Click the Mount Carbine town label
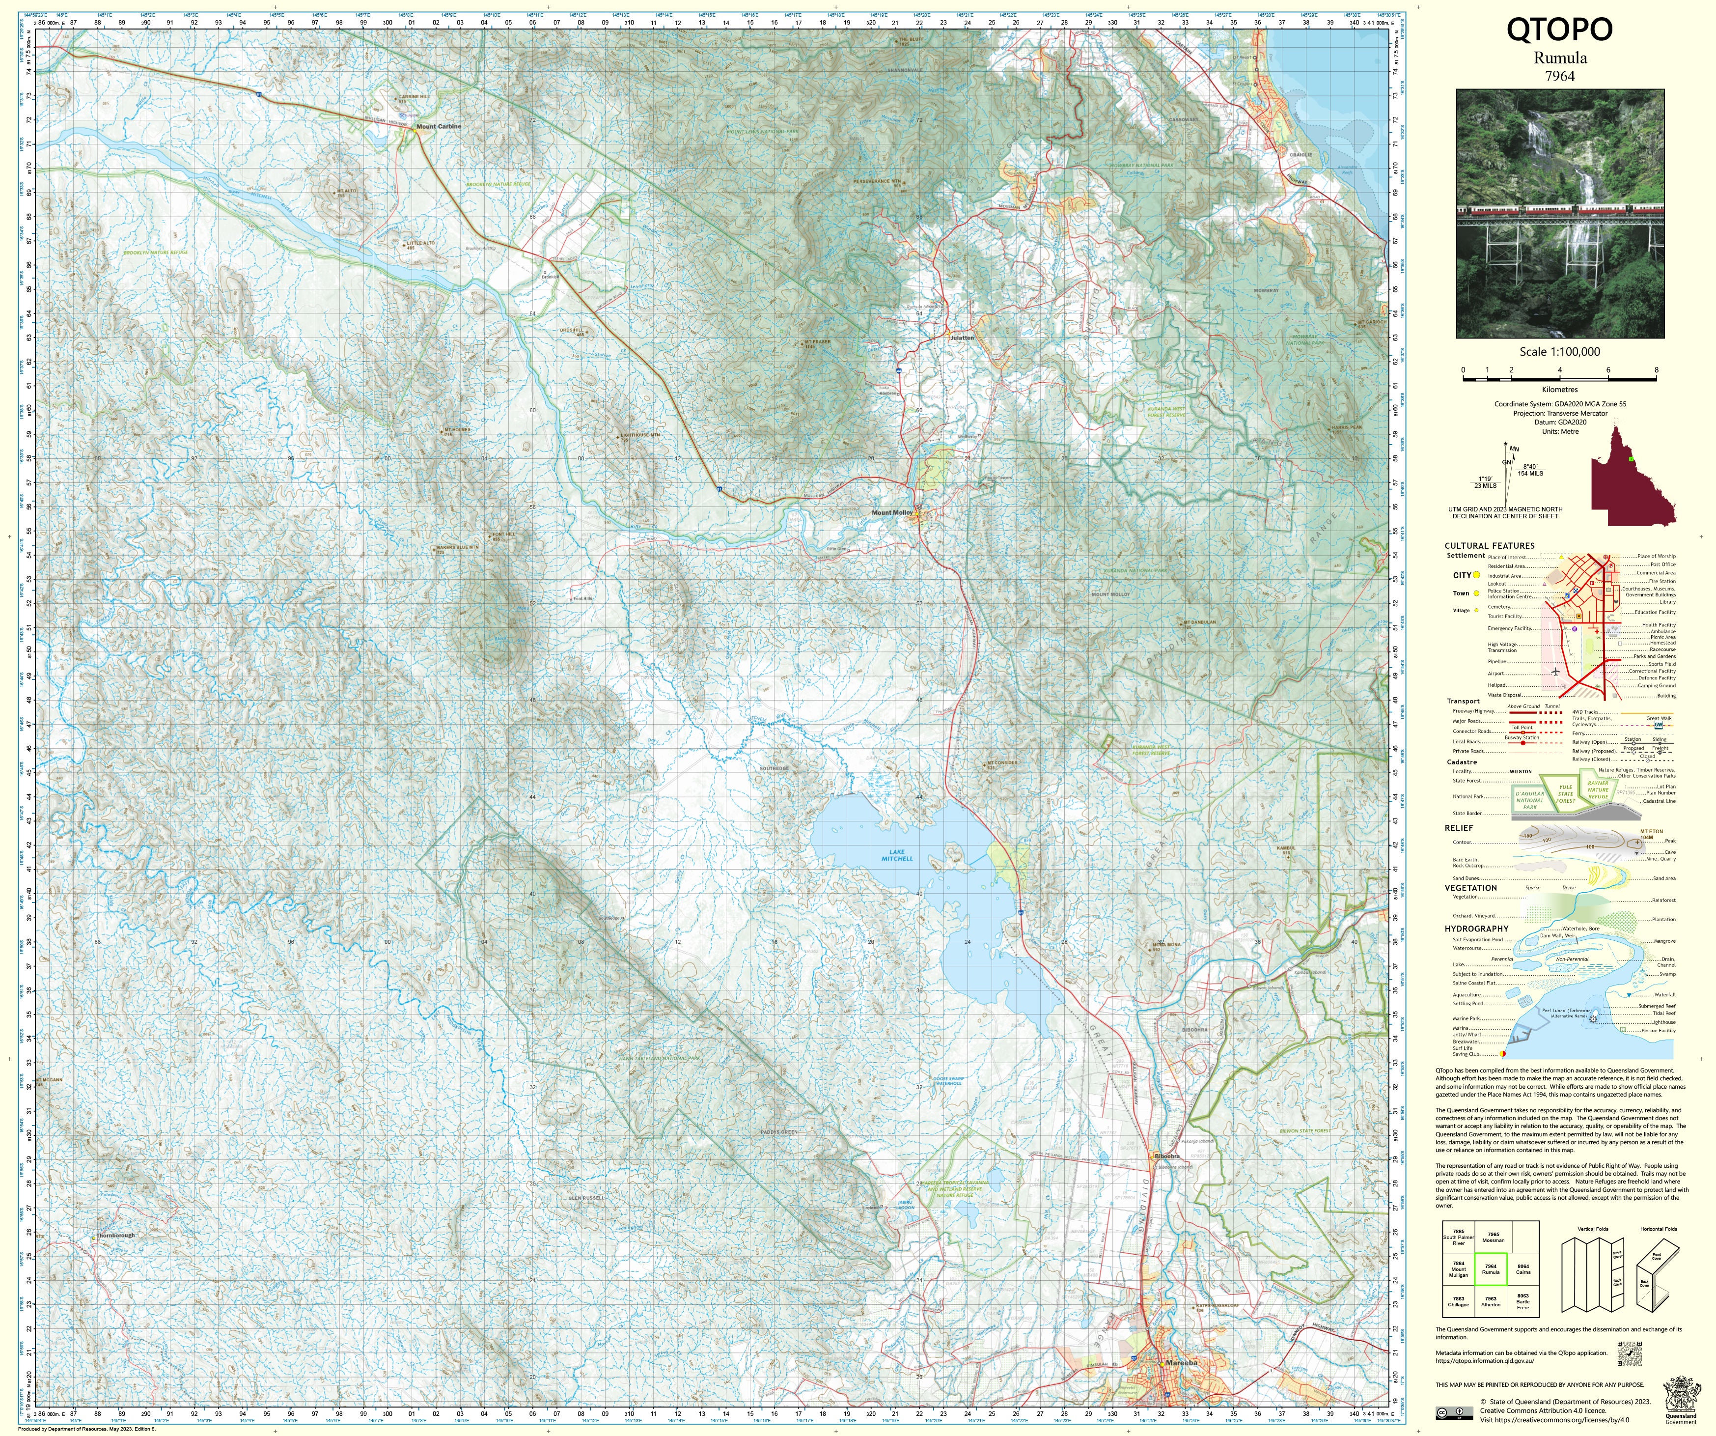 (x=439, y=127)
